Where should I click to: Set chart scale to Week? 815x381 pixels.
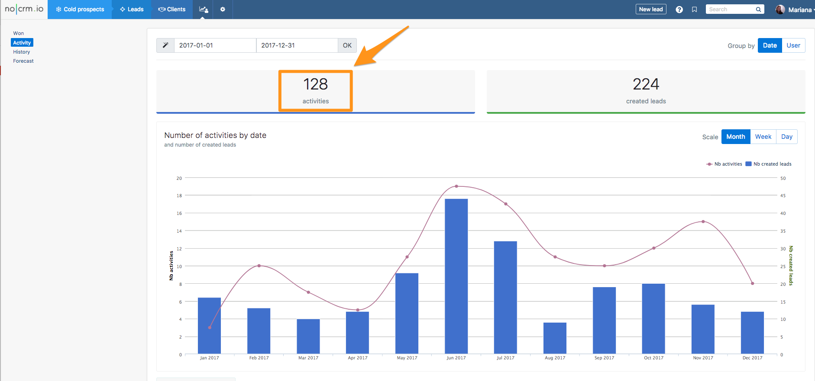pos(763,137)
